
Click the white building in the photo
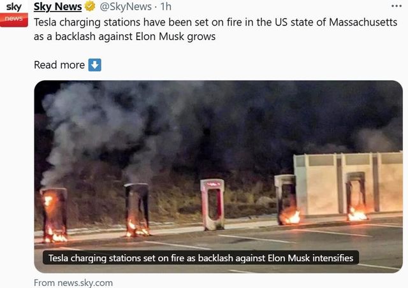tap(348, 184)
